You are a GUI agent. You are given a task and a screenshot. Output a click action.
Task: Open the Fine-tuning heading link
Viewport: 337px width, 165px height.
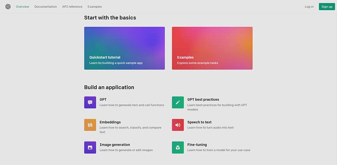pyautogui.click(x=197, y=144)
